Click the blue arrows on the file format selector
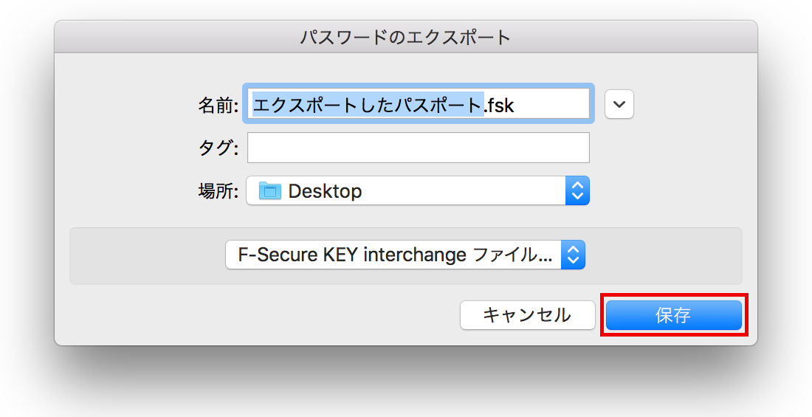Viewport: 812px width, 417px height. [x=573, y=255]
